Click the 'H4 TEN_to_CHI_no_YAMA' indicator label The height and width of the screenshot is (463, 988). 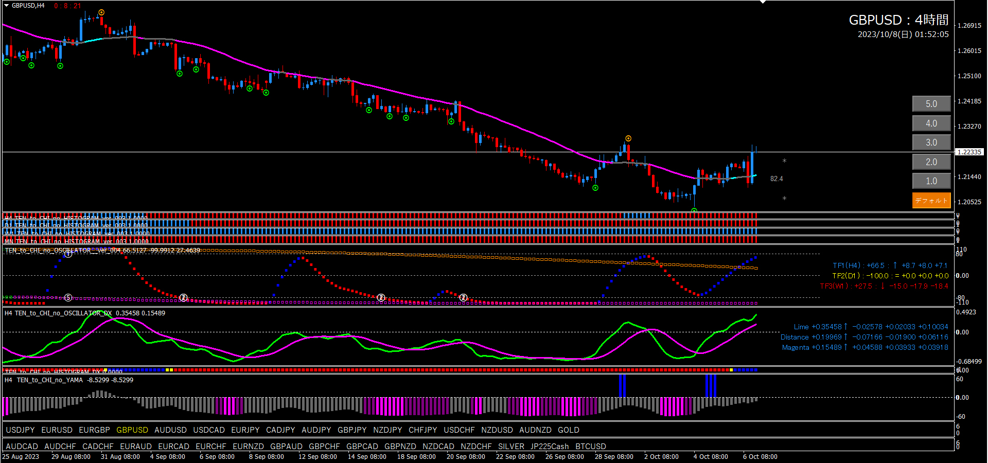44,380
